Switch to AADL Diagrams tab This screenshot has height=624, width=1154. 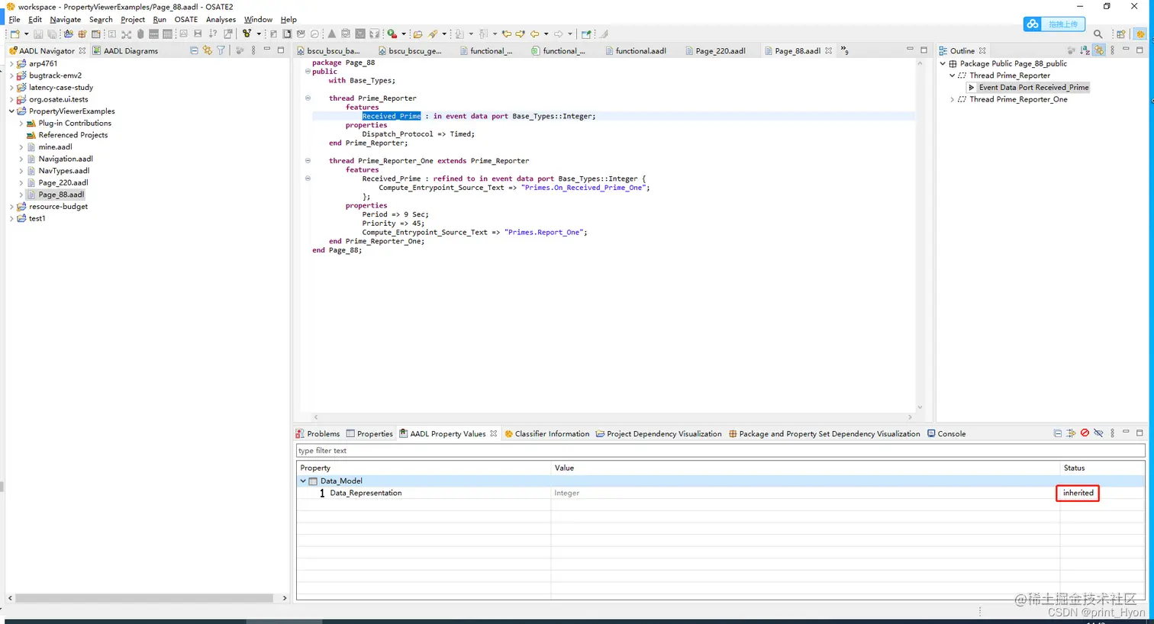[125, 51]
